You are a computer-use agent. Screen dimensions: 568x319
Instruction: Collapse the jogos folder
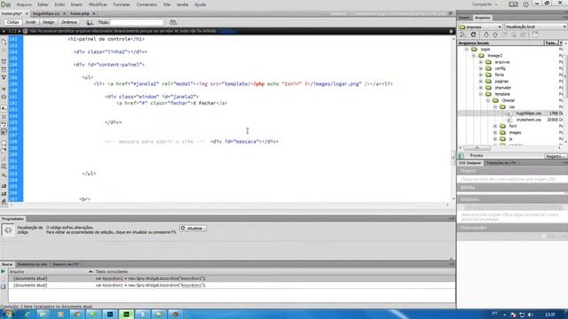(x=467, y=50)
